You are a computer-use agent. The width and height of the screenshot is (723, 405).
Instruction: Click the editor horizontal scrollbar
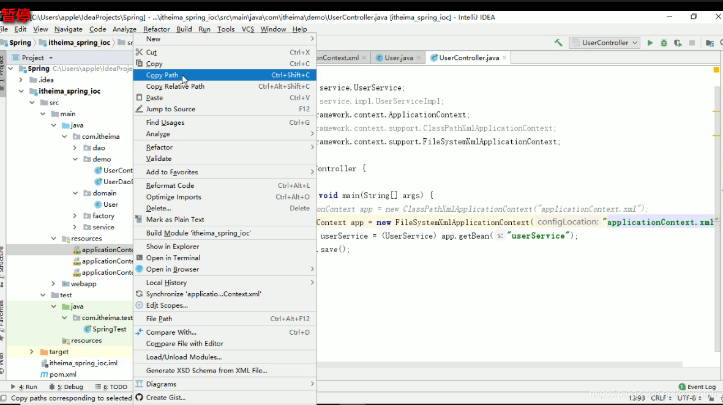tap(500, 365)
